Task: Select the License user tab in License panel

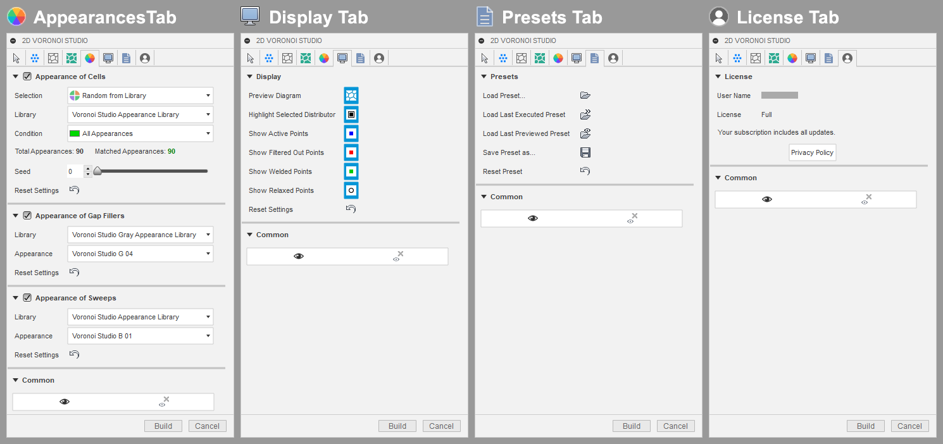Action: pos(847,58)
